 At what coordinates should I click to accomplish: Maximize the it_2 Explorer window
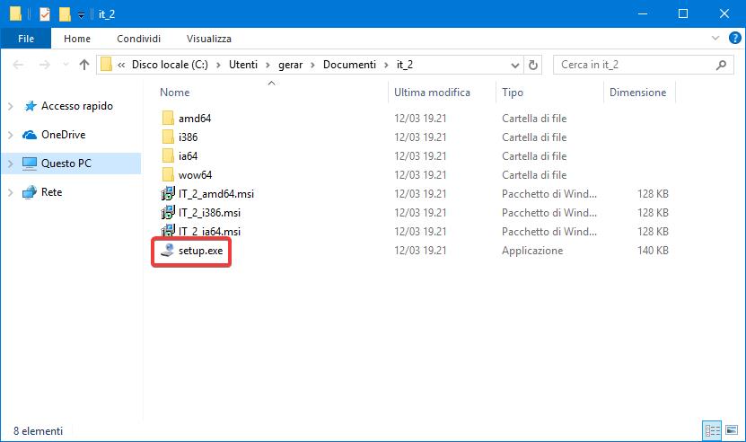(683, 13)
